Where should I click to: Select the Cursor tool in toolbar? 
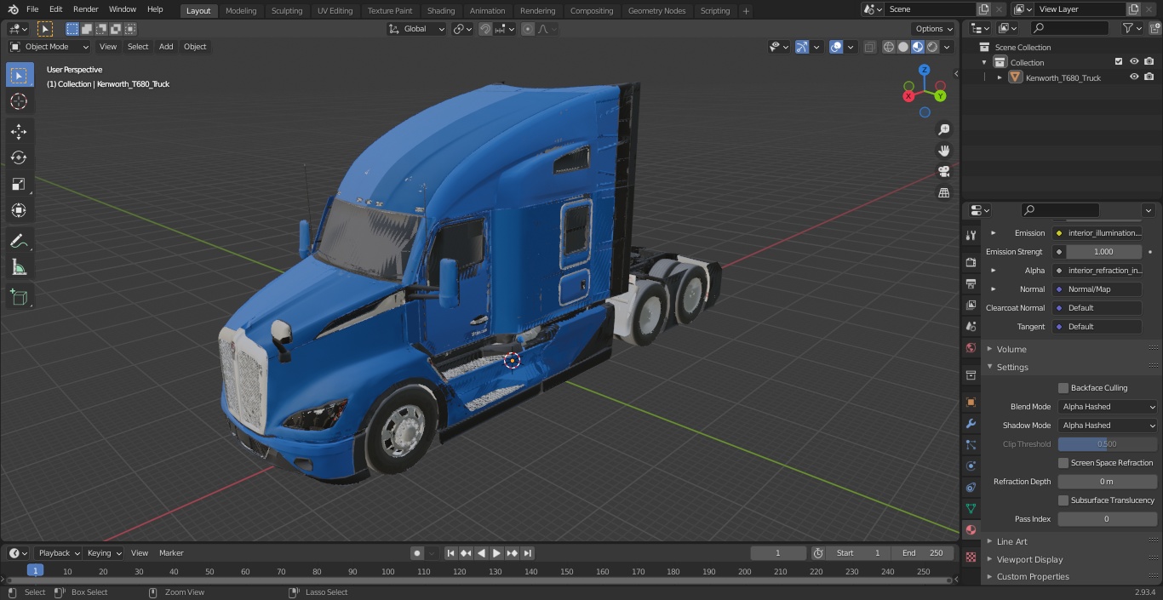click(x=19, y=101)
